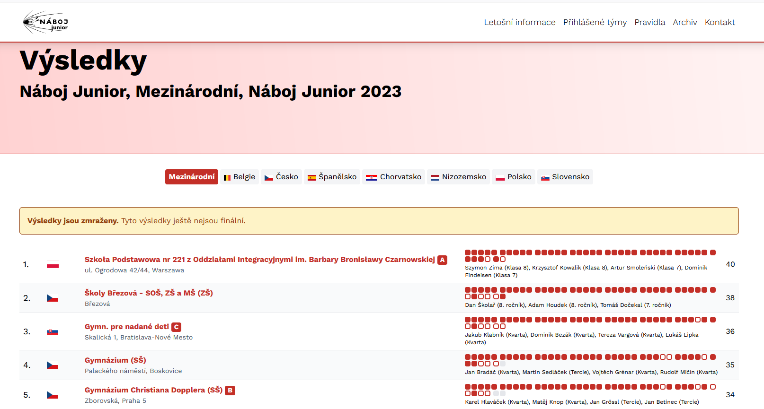The height and width of the screenshot is (409, 764).
Task: Click the Polish flag in rank 1 row
Action: [53, 265]
